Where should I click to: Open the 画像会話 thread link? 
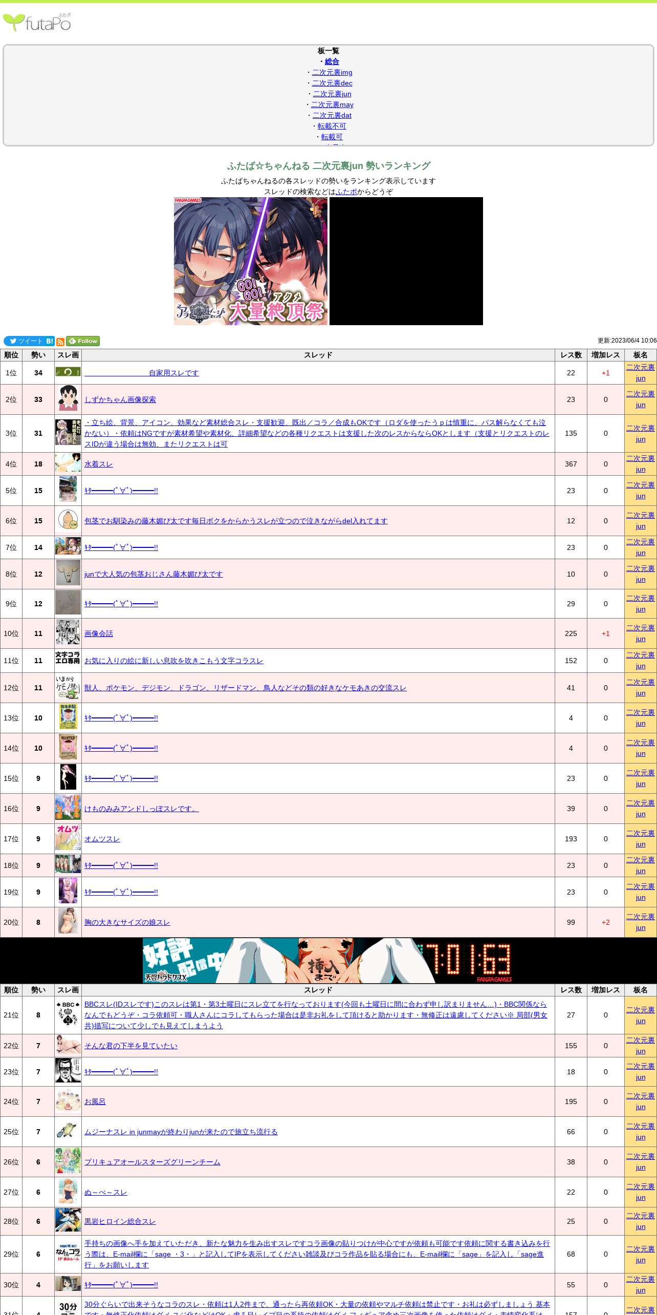click(99, 633)
